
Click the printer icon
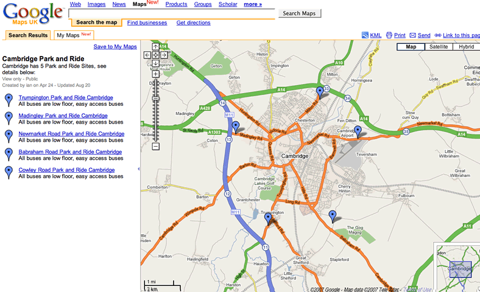[389, 35]
